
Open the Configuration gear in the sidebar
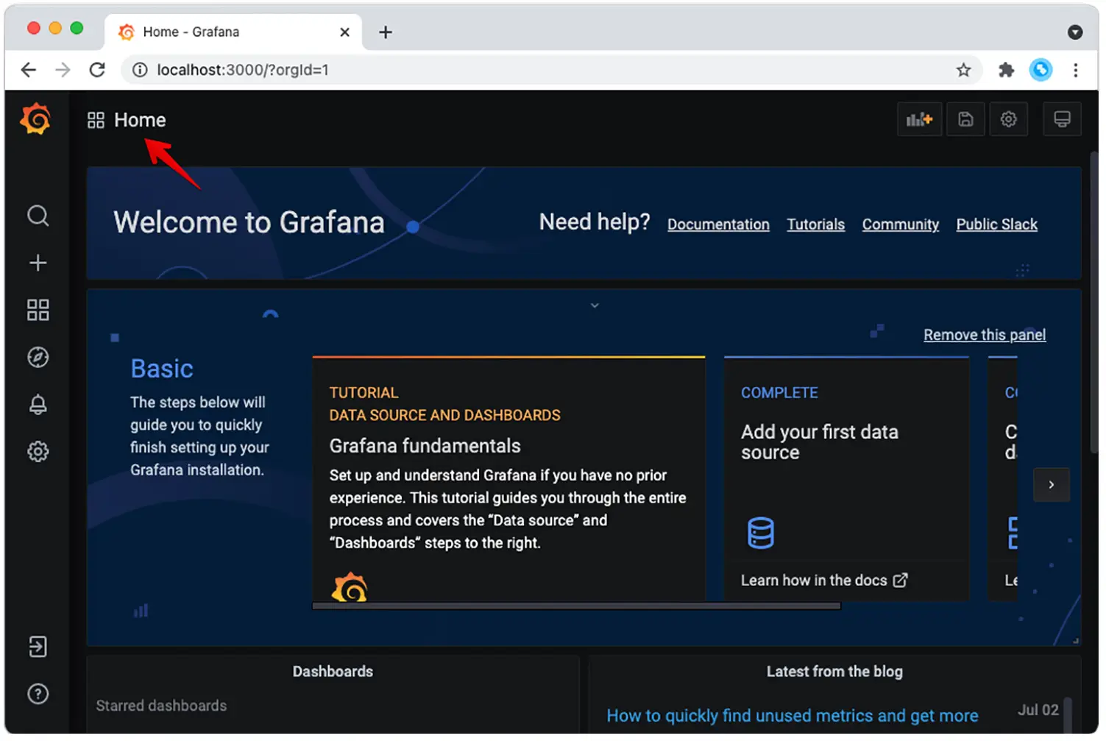click(38, 451)
